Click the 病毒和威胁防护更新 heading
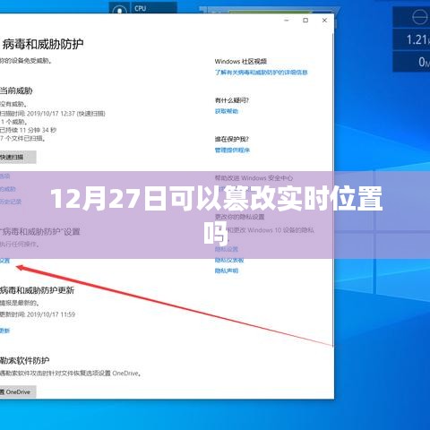Image resolution: width=430 pixels, height=430 pixels. tap(37, 290)
